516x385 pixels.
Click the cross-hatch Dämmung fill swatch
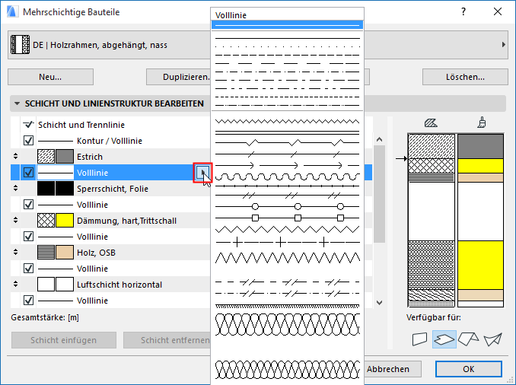[46, 221]
